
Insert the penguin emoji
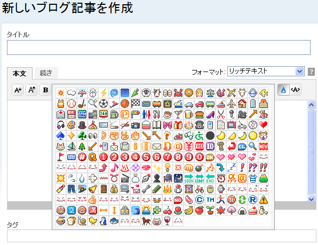[x=104, y=221]
